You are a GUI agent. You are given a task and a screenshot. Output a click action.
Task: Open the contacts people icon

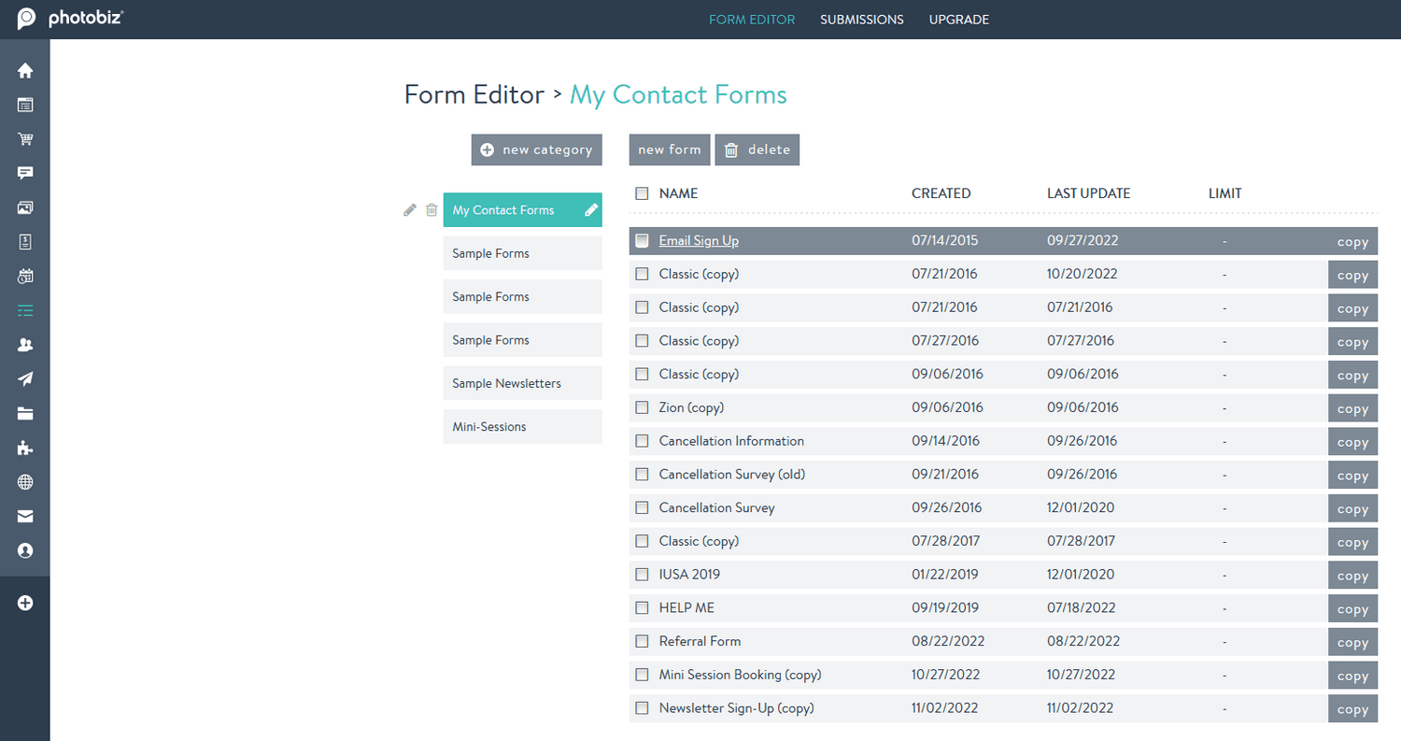point(25,344)
